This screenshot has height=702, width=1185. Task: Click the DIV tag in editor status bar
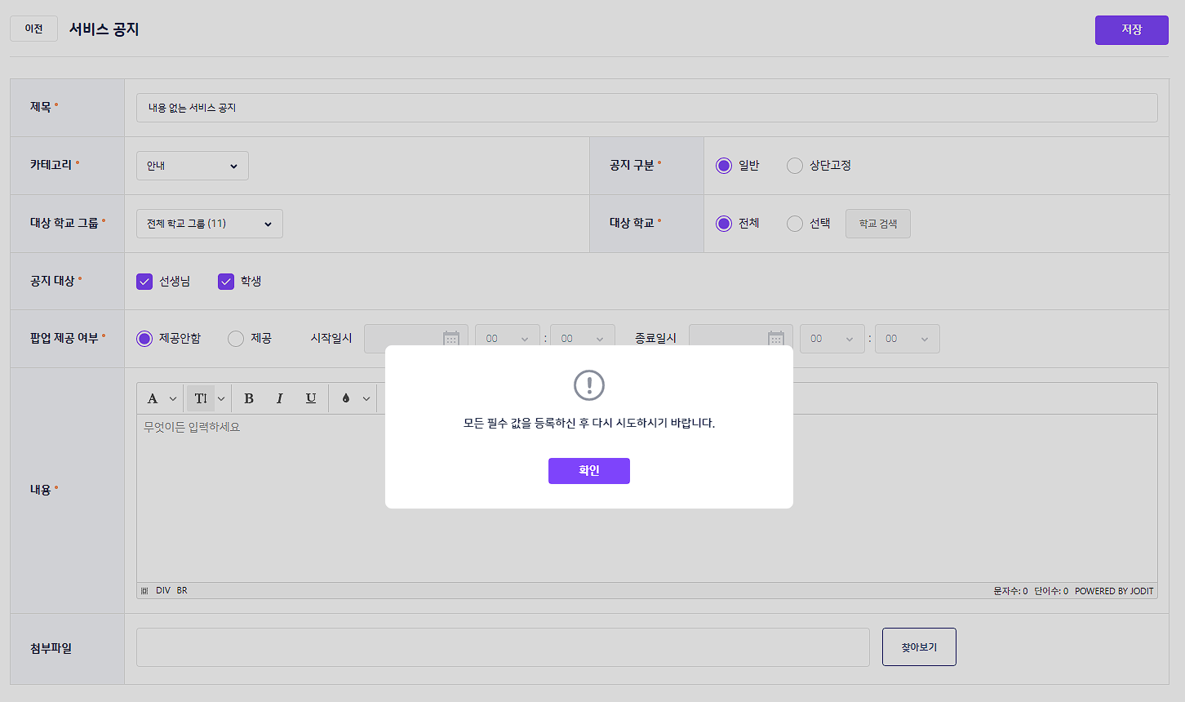pos(163,591)
